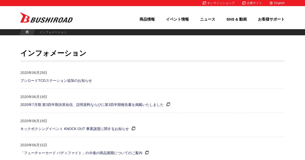Image resolution: width=305 pixels, height=160 pixels.
Task: Open the ニュース menu
Action: tap(208, 19)
